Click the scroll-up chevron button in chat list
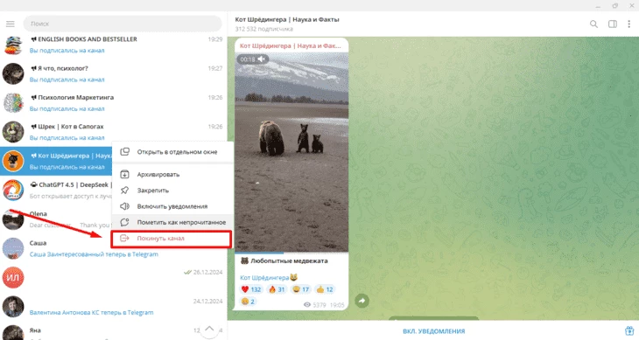 point(209,329)
